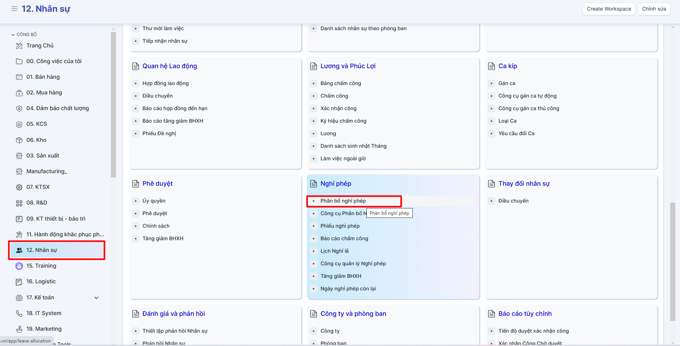
Task: Click the document icon beside Nghỉ phép heading
Action: click(x=314, y=184)
